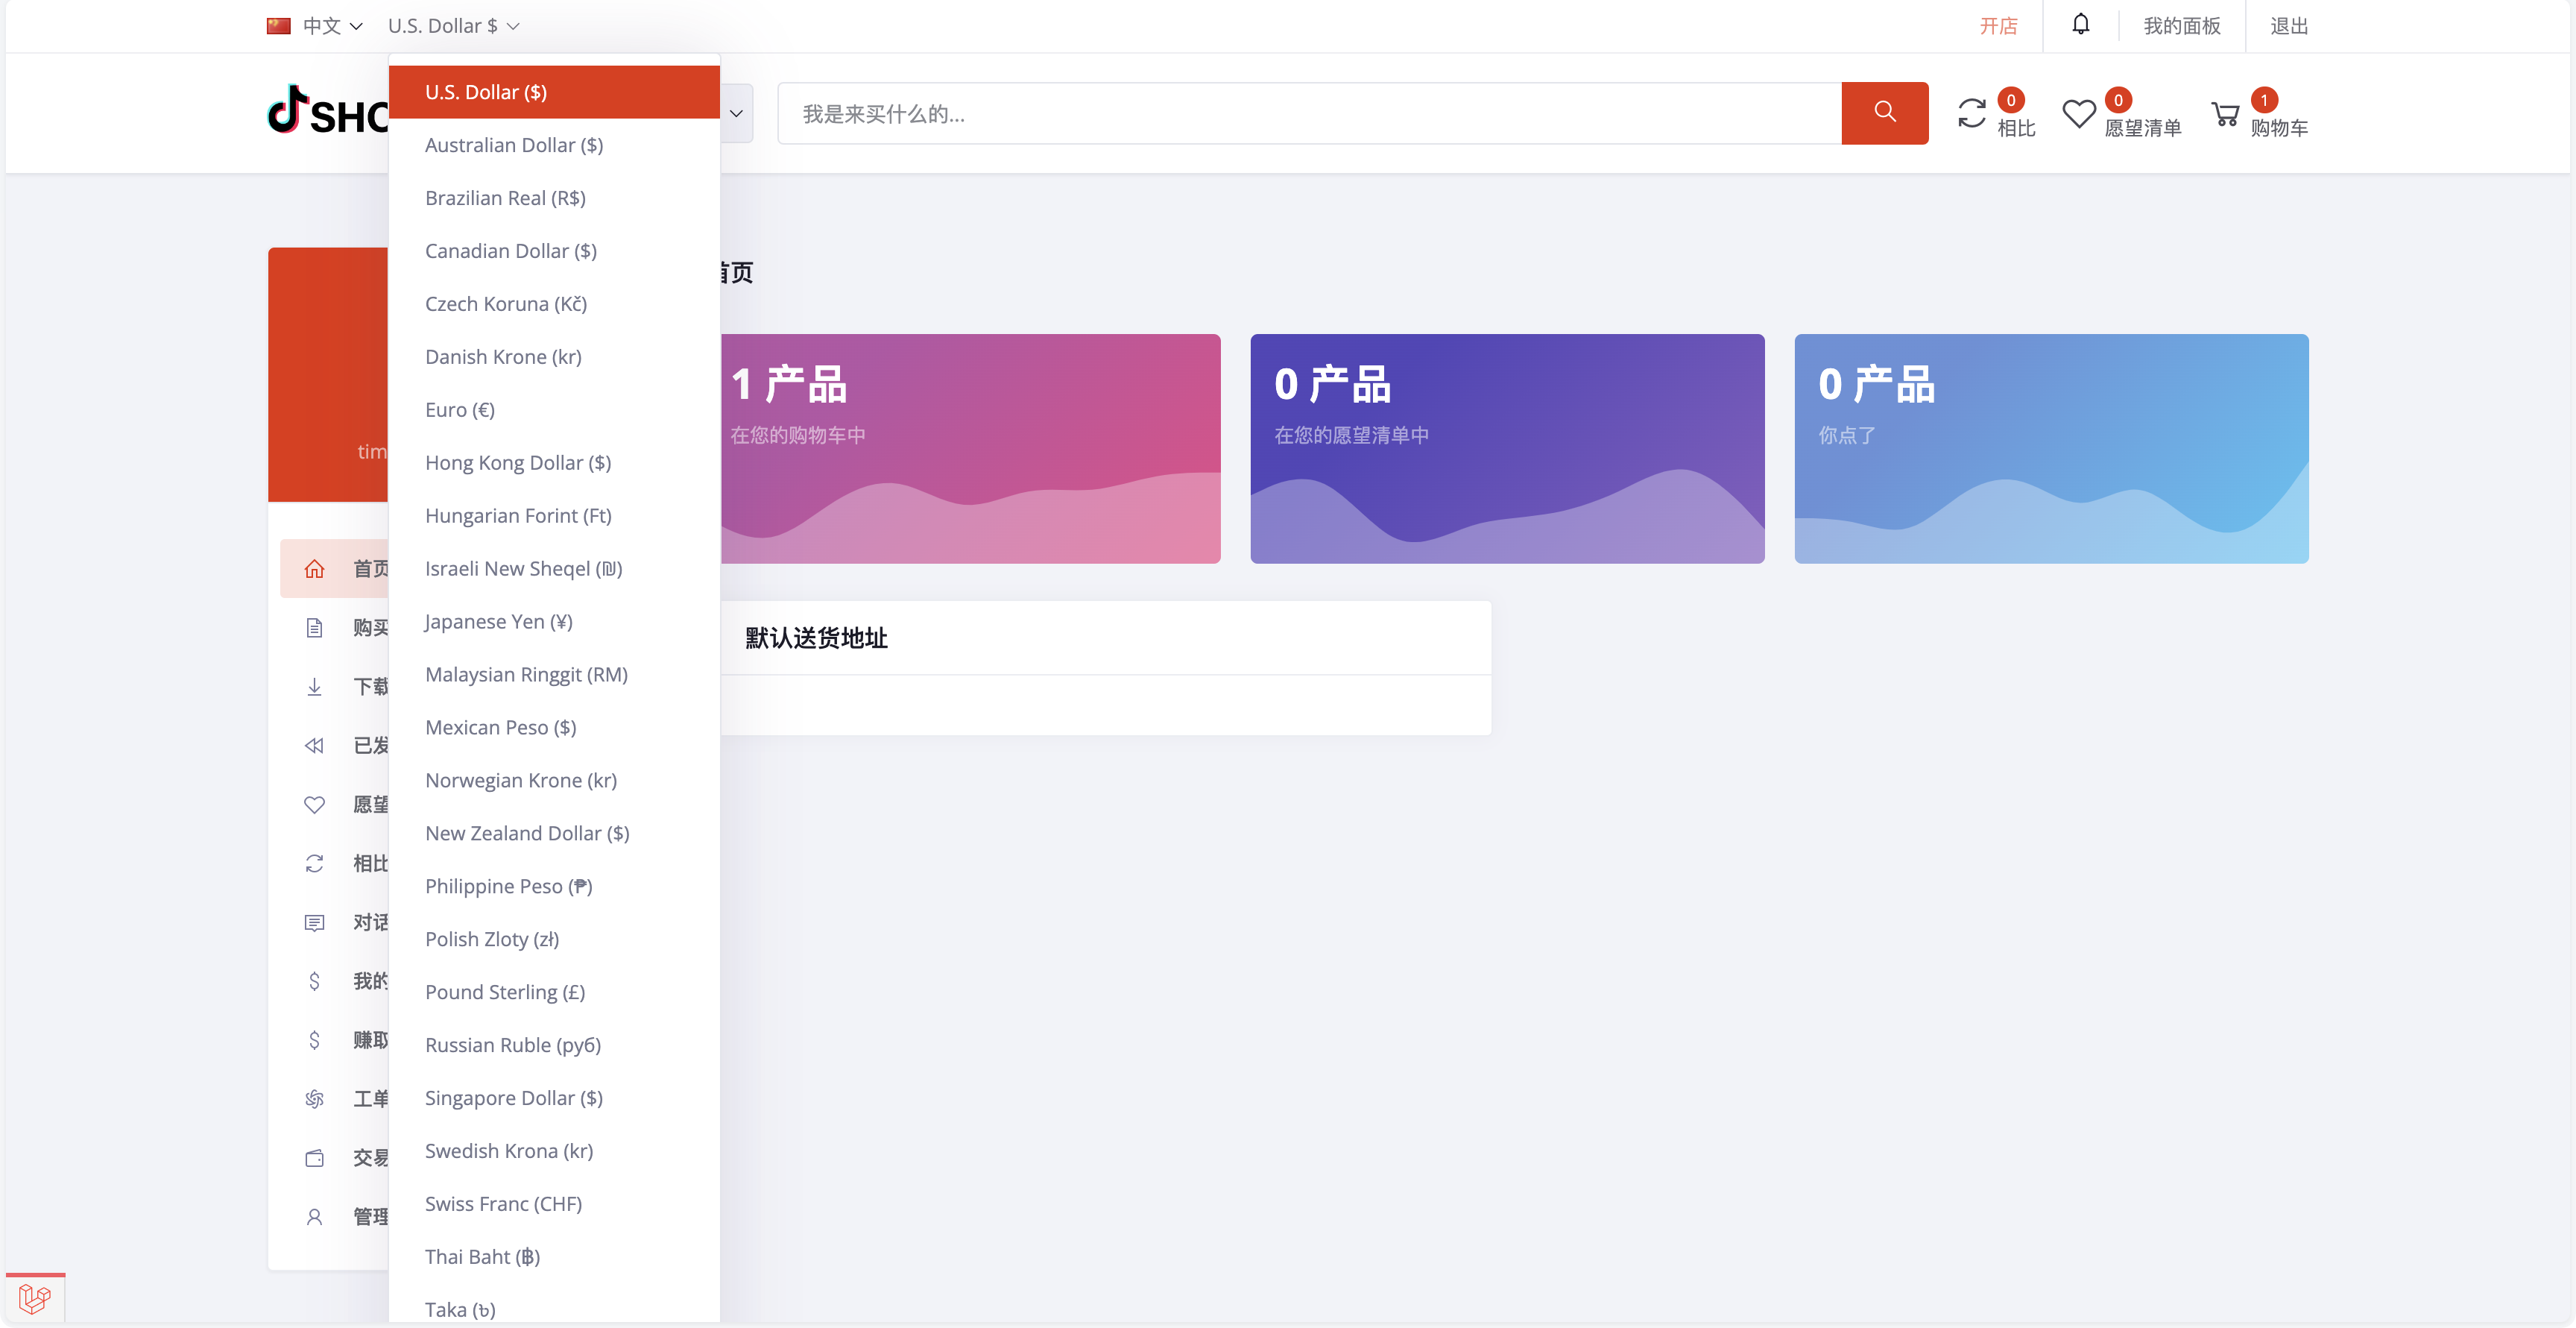This screenshot has height=1328, width=2576.
Task: Open the downloads icon in the sidebar
Action: tap(315, 687)
